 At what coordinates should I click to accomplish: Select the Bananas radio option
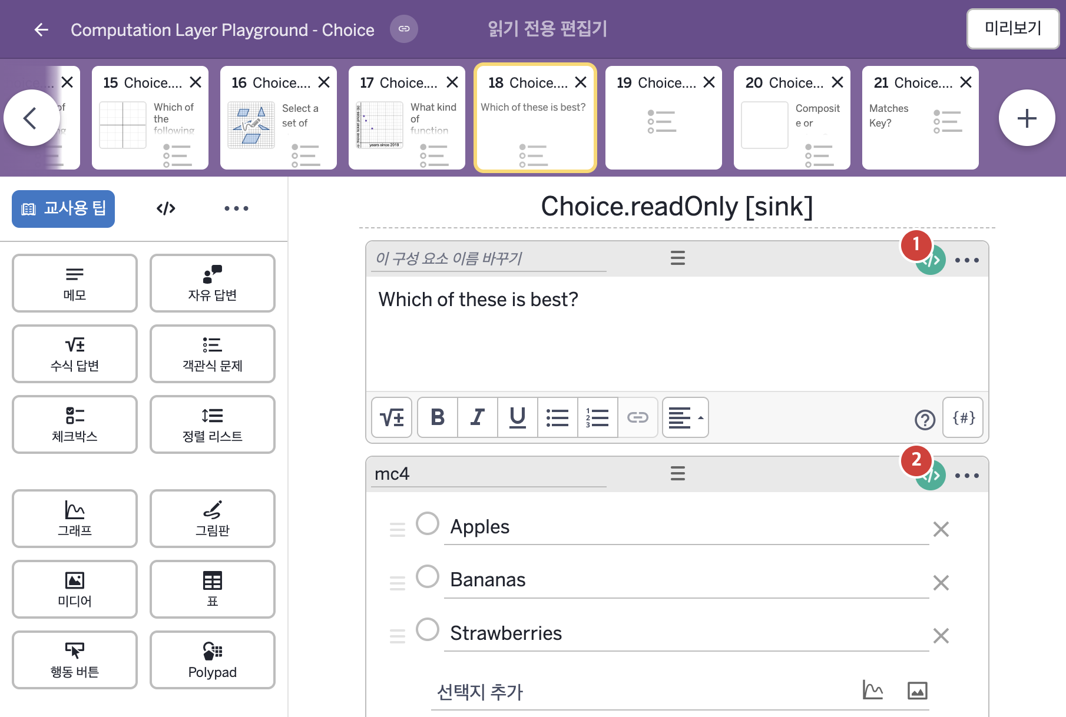428,576
